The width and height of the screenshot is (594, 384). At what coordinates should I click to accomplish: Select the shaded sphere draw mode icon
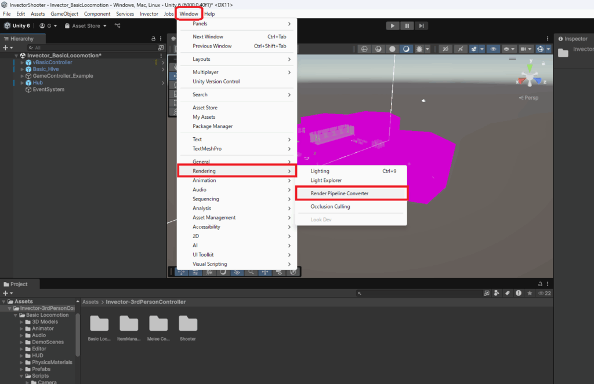[x=406, y=49]
